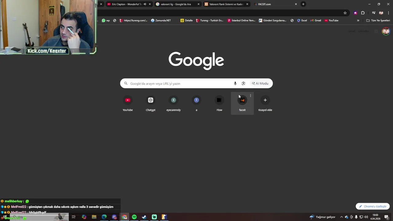Close the FACEIT.com tab
This screenshot has width=393, height=221.
pos(296,4)
